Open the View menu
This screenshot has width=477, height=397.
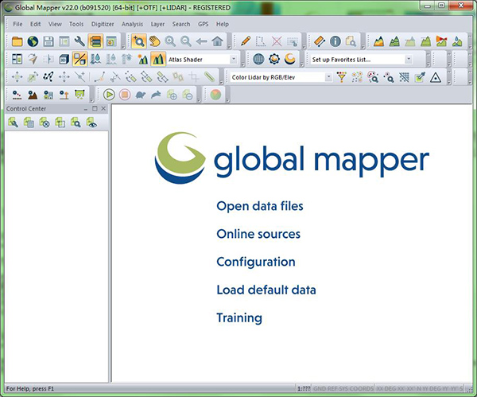tap(55, 24)
